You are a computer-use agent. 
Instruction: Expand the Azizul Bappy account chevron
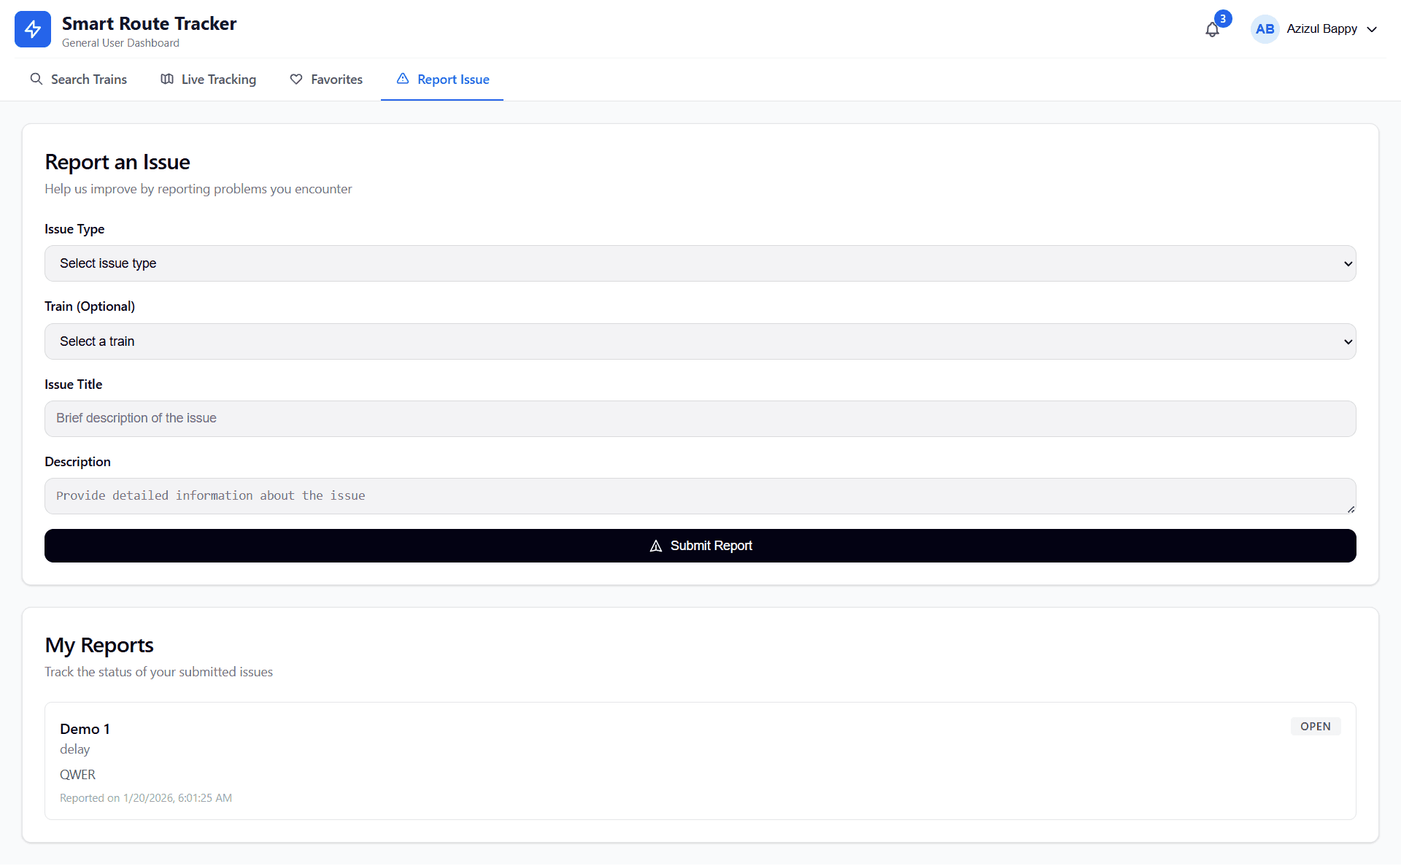[x=1372, y=29]
